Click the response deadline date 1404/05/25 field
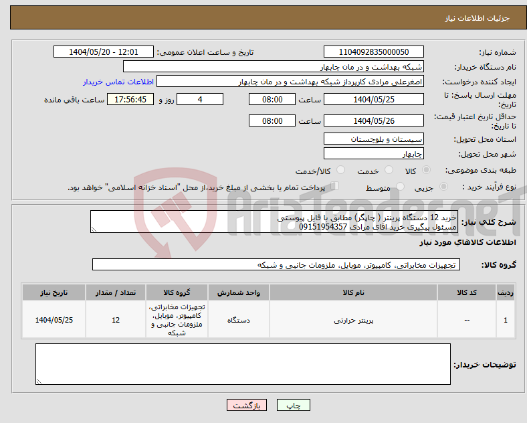527x423 pixels. point(373,99)
